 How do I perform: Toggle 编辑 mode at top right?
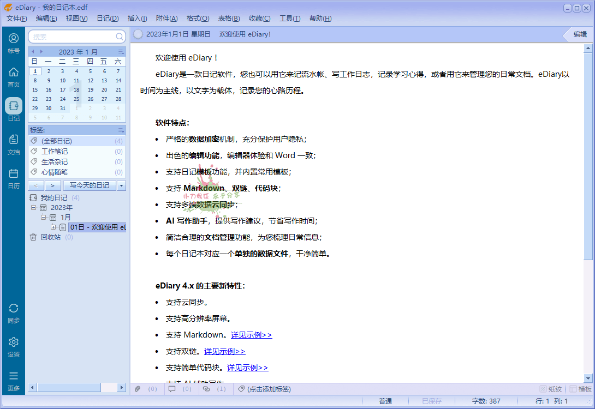(579, 34)
